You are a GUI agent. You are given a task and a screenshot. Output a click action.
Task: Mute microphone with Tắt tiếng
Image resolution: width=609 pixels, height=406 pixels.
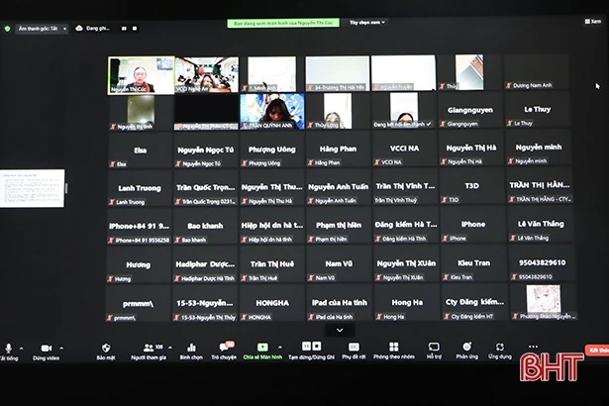[x=9, y=350]
